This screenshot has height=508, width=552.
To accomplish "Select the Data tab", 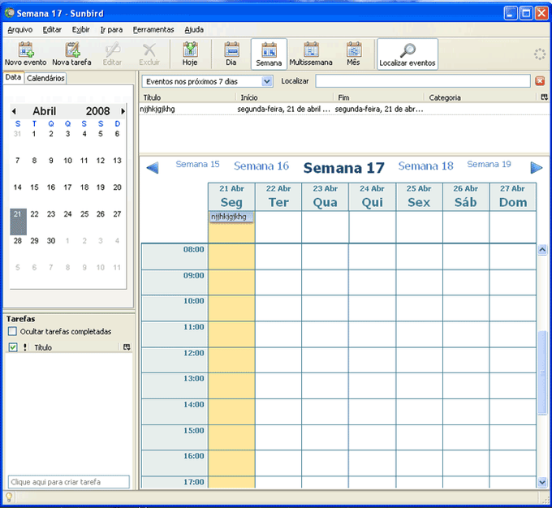I will click(x=13, y=77).
